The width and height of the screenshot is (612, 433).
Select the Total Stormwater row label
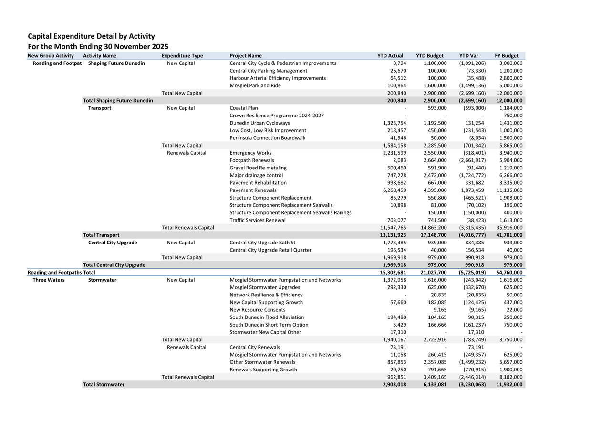click(104, 385)
